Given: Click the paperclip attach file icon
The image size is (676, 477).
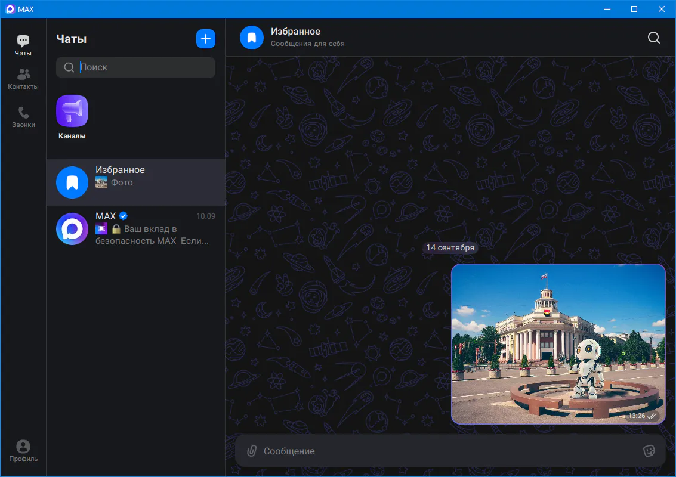Looking at the screenshot, I should (252, 451).
